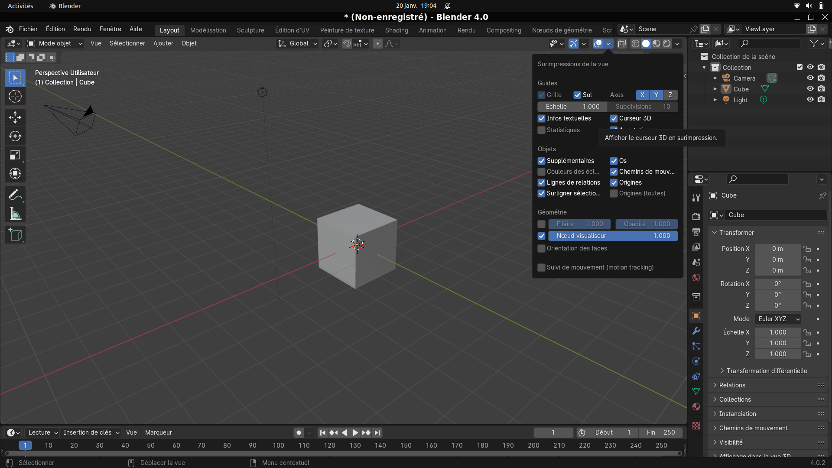Select the Move tool in the toolbar
The height and width of the screenshot is (468, 832).
(x=15, y=117)
